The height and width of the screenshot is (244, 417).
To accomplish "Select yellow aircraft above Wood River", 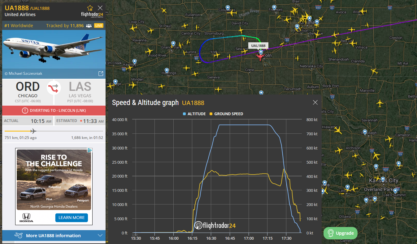I will pos(149,51).
